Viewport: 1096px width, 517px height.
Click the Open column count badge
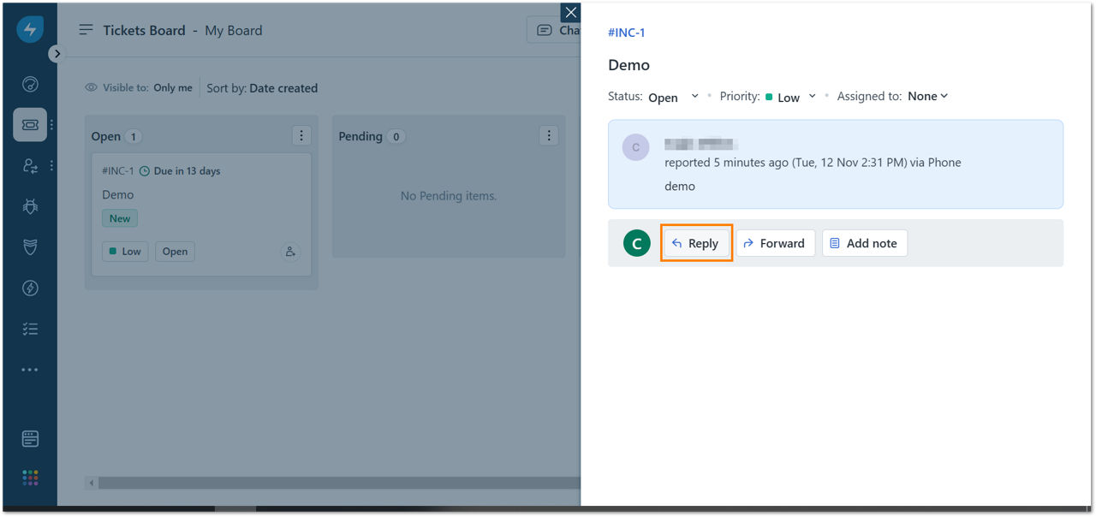[134, 136]
